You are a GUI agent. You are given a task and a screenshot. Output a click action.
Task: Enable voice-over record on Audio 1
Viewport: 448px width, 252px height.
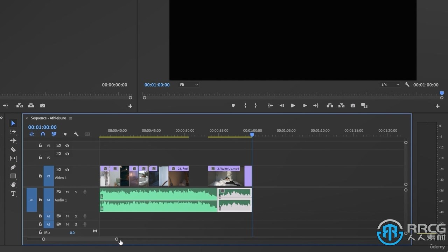[85, 192]
